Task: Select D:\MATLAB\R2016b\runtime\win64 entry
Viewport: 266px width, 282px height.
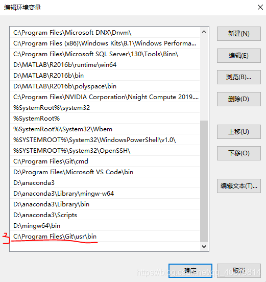Action: [105, 65]
